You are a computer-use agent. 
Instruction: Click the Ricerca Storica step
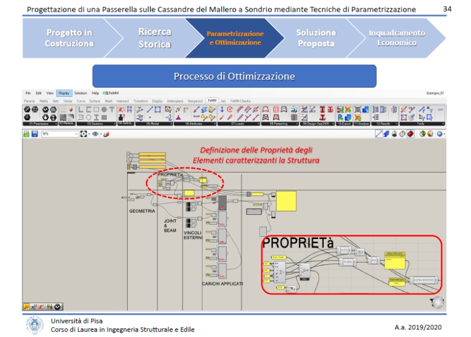pyautogui.click(x=155, y=38)
